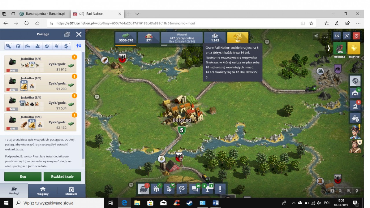Viewport: 370px width, 208px height.
Task: Close the Pociągi panel
Action: [79, 34]
